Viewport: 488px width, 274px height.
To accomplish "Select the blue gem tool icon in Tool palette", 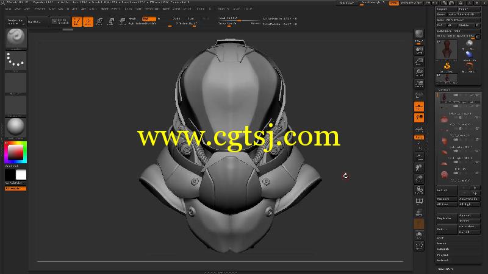I will [x=469, y=55].
